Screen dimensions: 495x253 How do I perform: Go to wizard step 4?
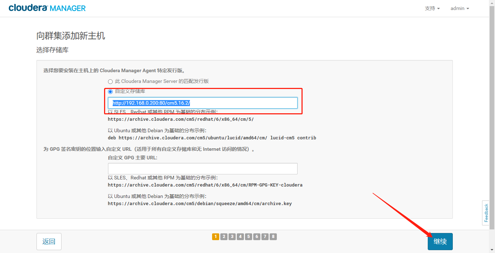tap(240, 237)
